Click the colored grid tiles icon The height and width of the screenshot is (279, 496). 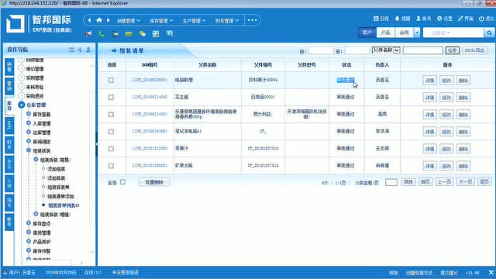tap(156, 34)
